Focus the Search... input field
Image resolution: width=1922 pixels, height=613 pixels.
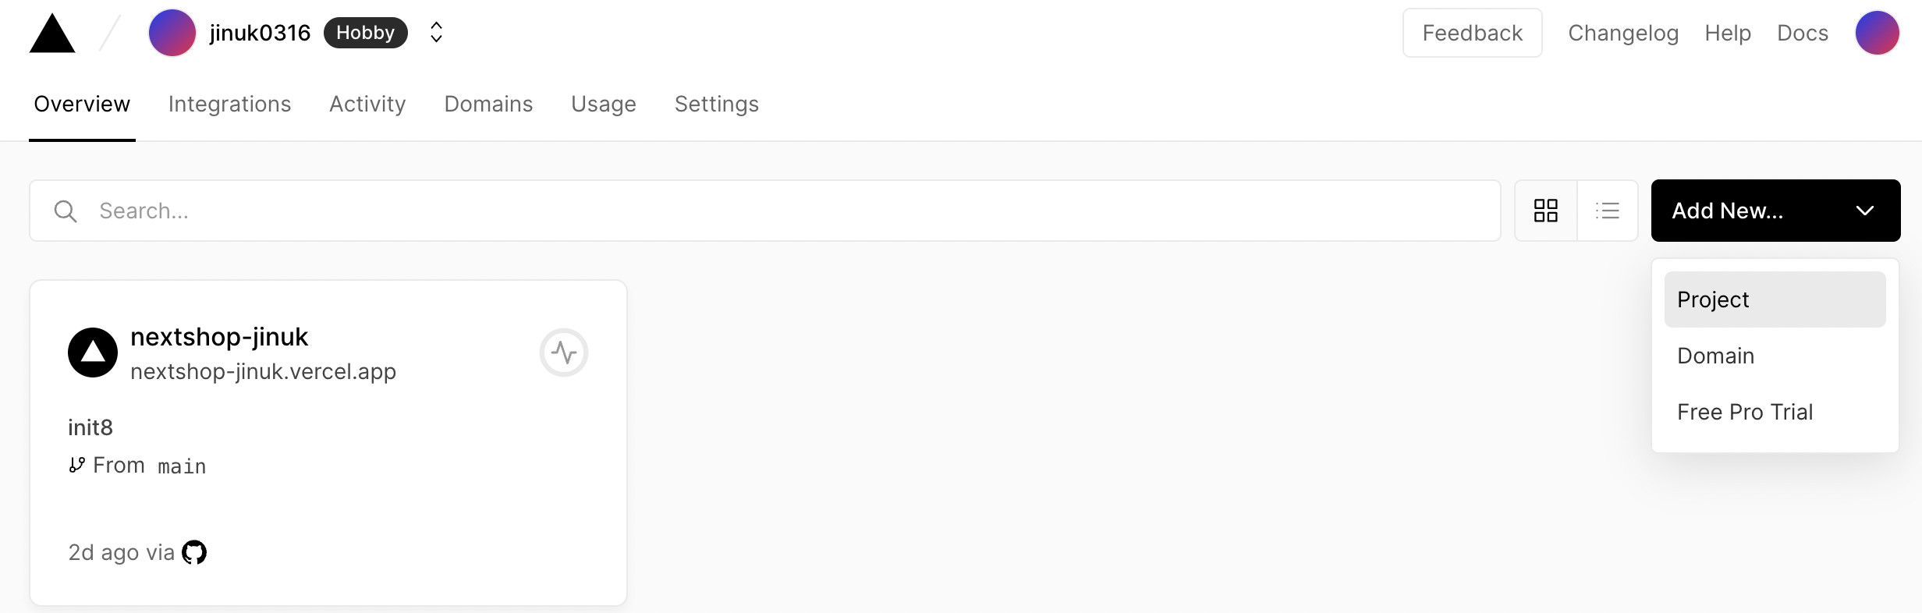[x=765, y=211]
